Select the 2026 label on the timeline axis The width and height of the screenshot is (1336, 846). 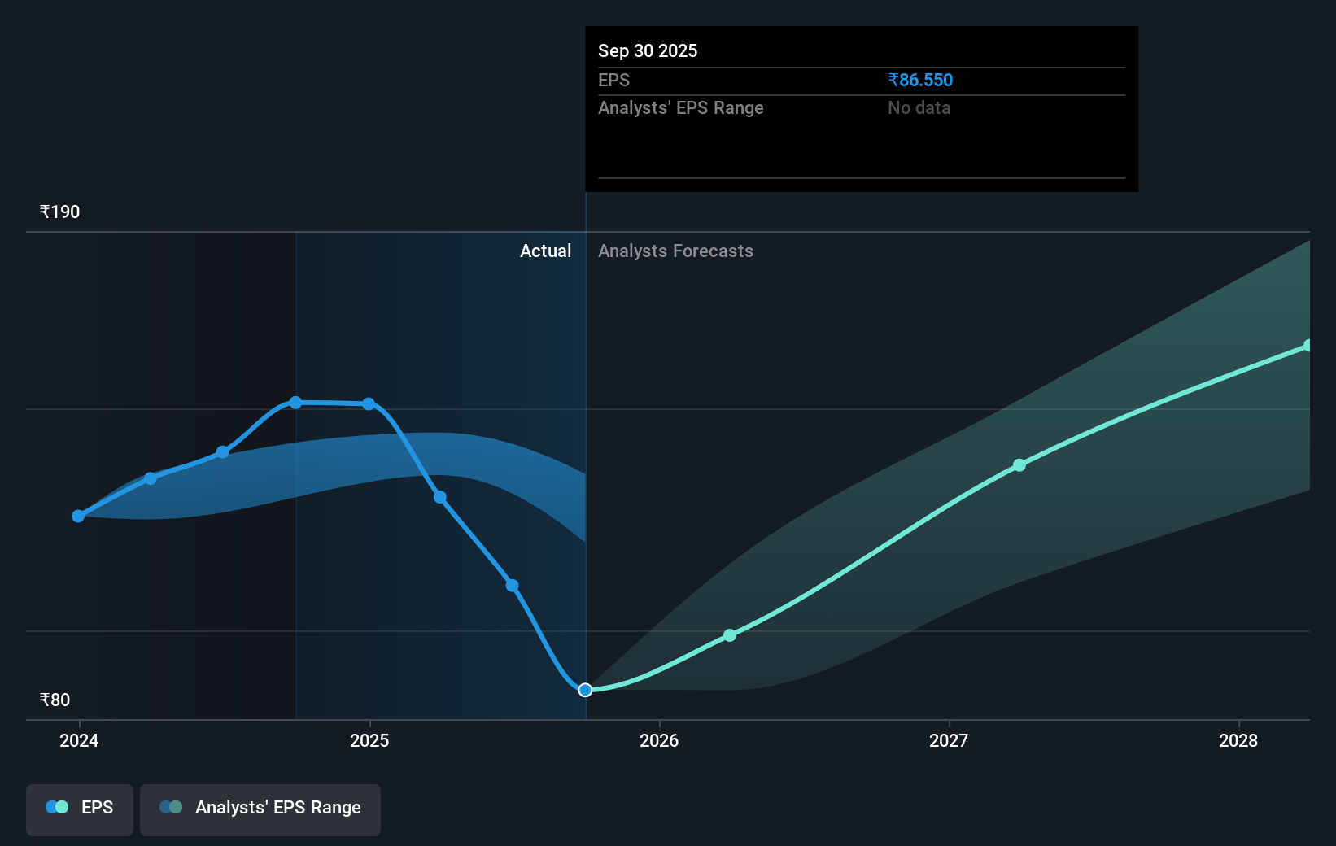click(x=660, y=740)
